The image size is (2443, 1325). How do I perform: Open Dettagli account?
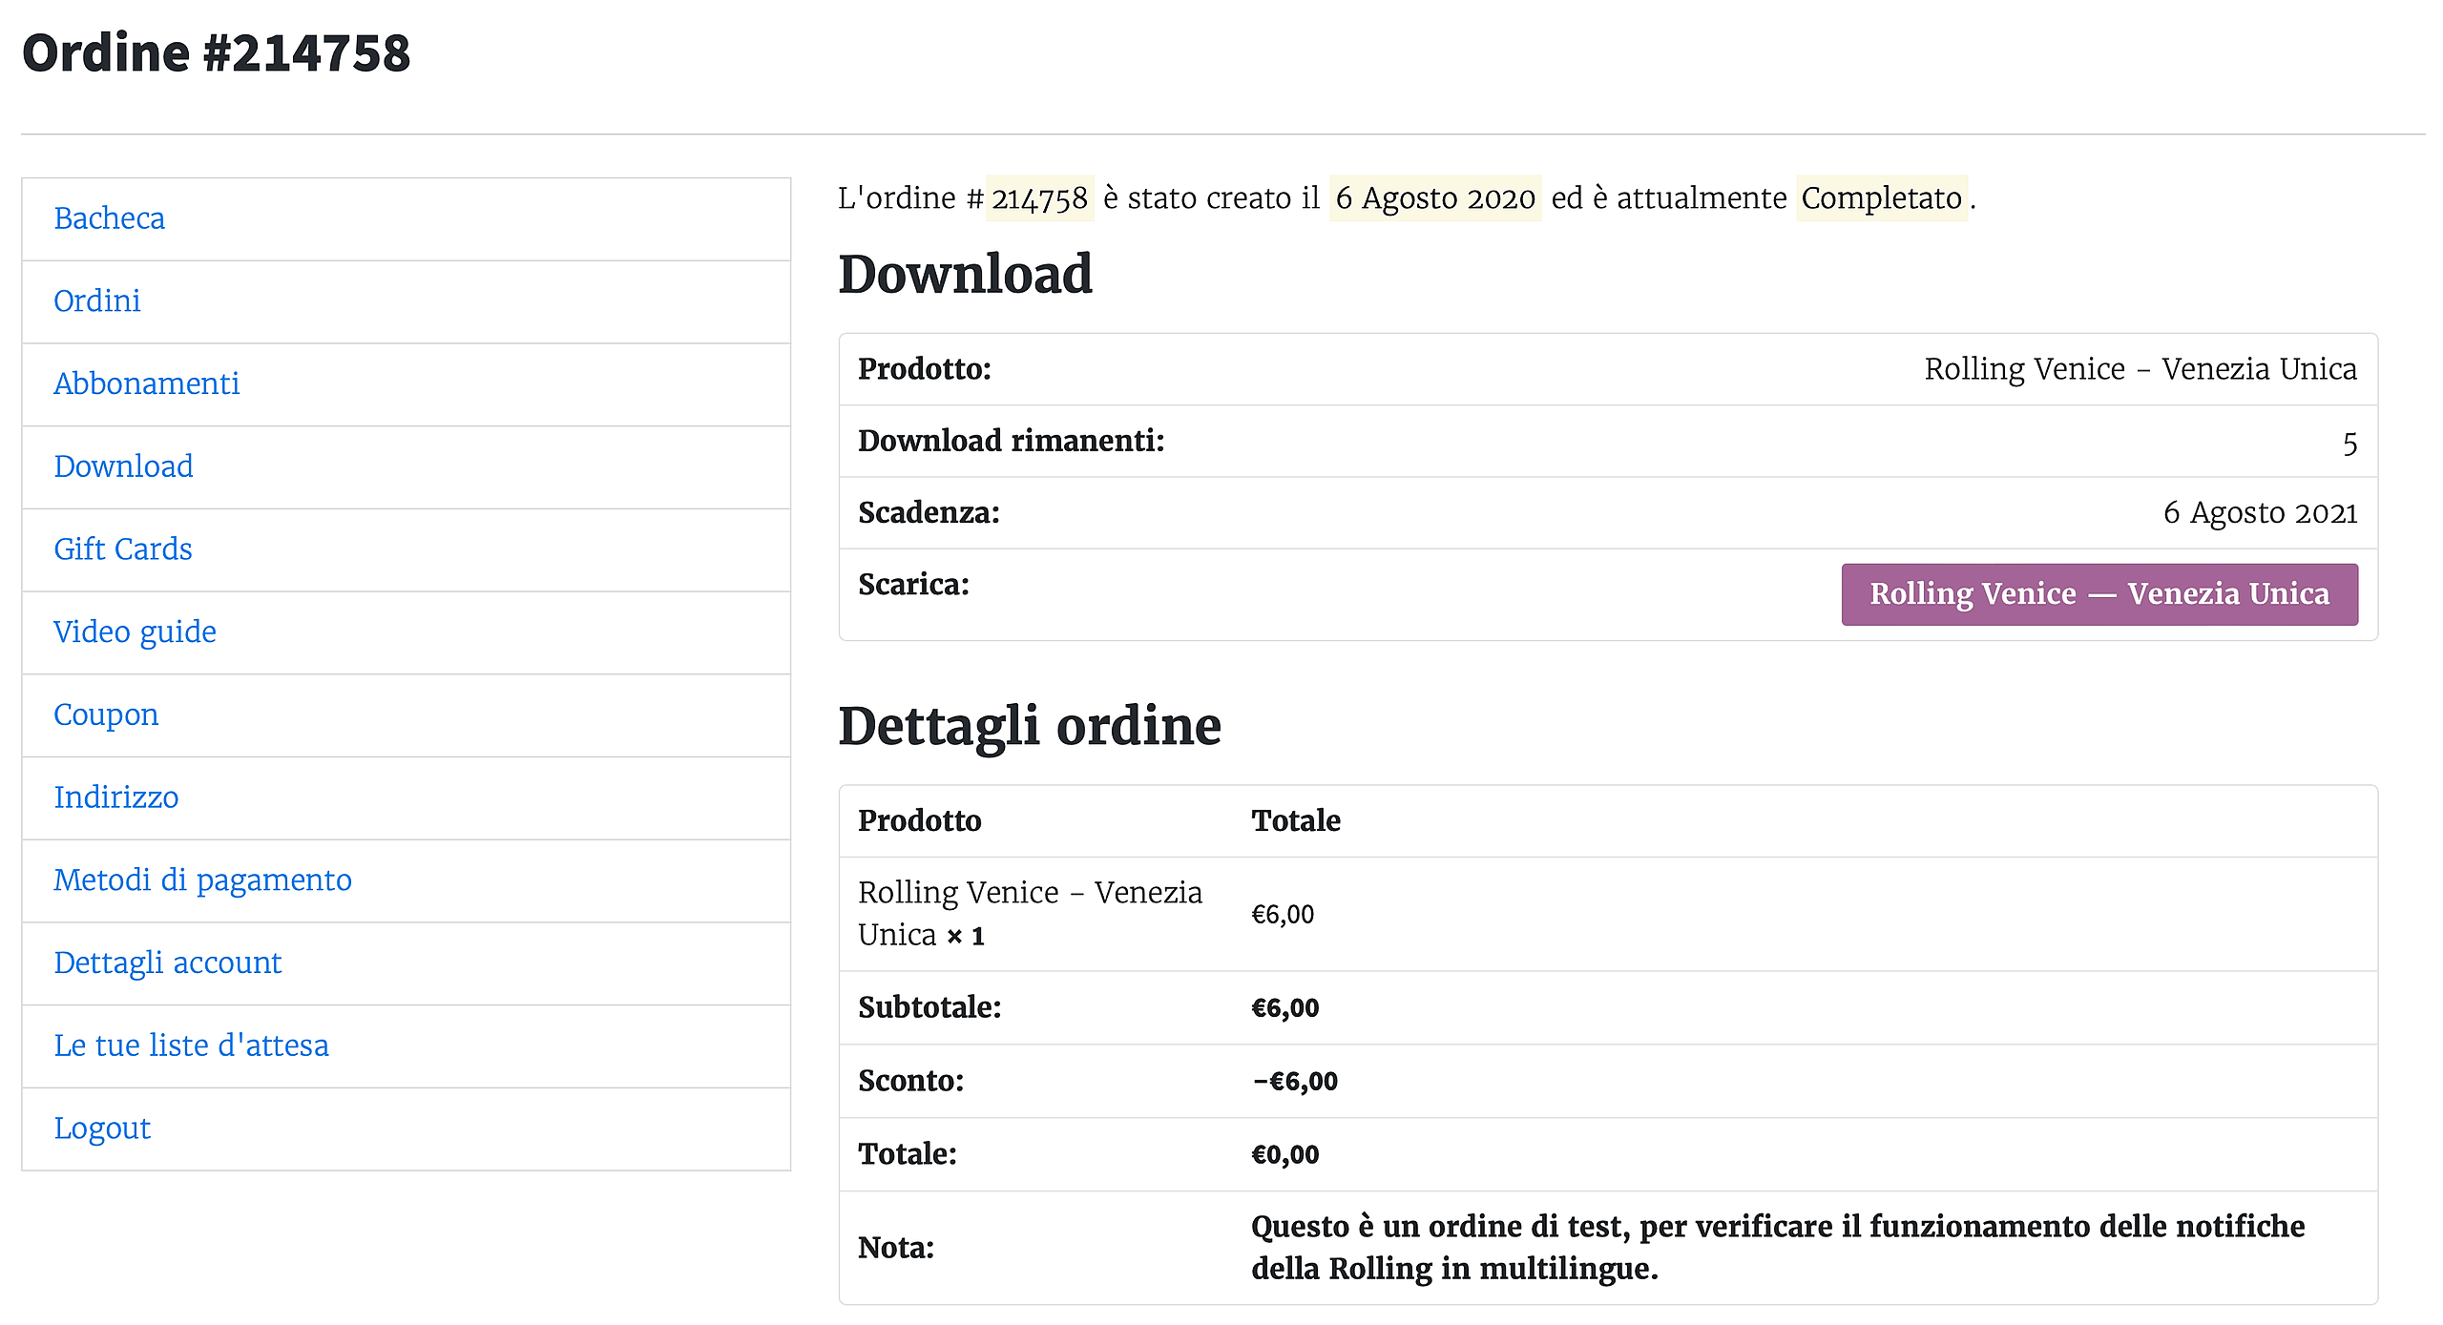(x=167, y=963)
